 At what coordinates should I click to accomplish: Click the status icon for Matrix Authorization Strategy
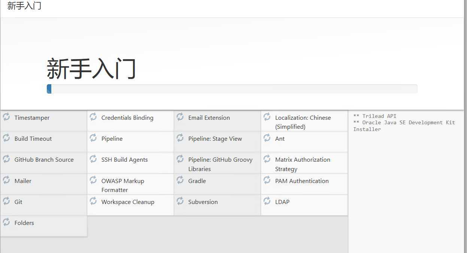(267, 159)
